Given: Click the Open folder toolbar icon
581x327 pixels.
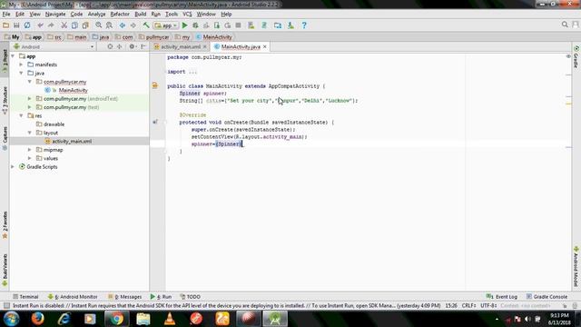Looking at the screenshot, I should (x=6, y=25).
